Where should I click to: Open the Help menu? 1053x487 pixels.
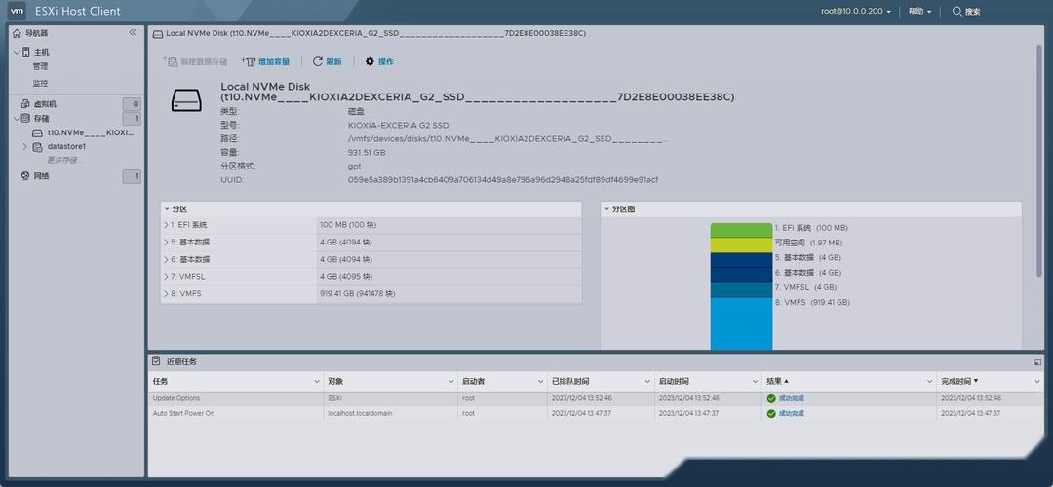tap(919, 12)
